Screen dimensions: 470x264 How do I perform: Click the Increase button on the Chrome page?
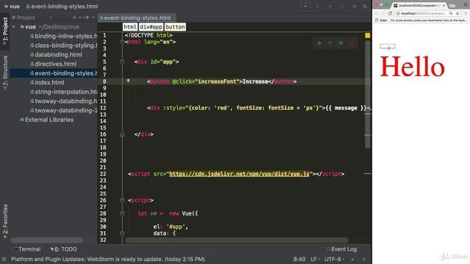pos(388,46)
